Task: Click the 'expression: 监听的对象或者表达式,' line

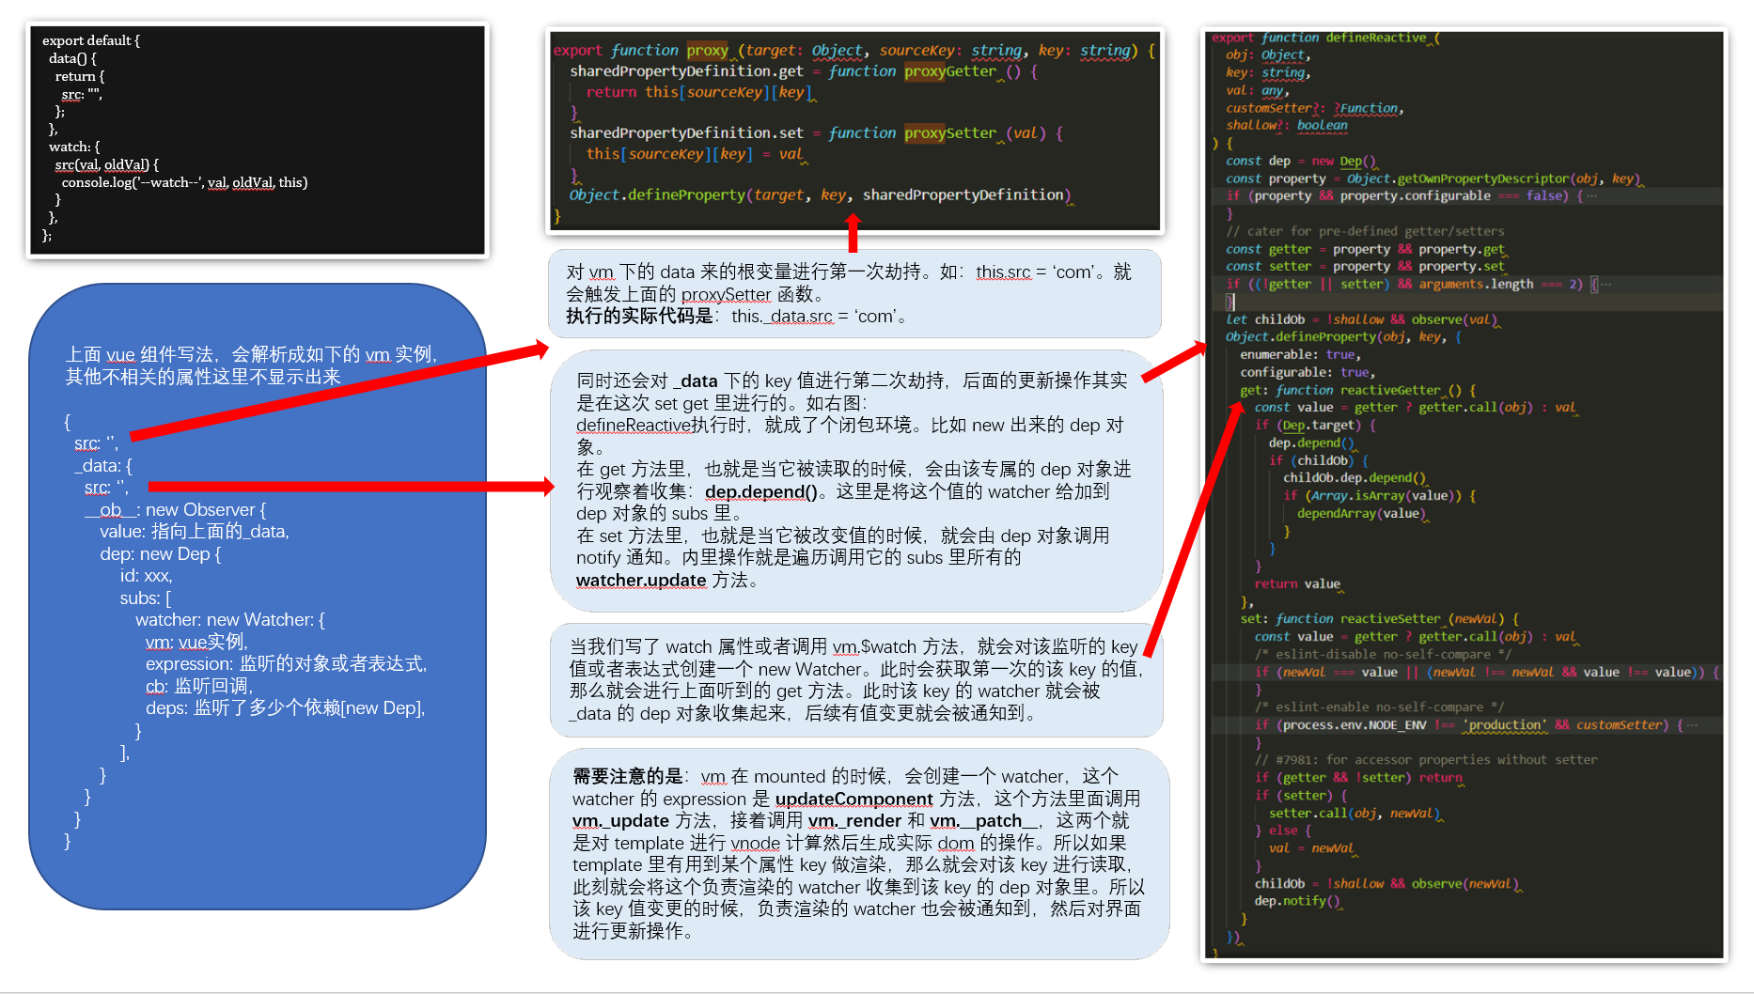Action: [286, 664]
